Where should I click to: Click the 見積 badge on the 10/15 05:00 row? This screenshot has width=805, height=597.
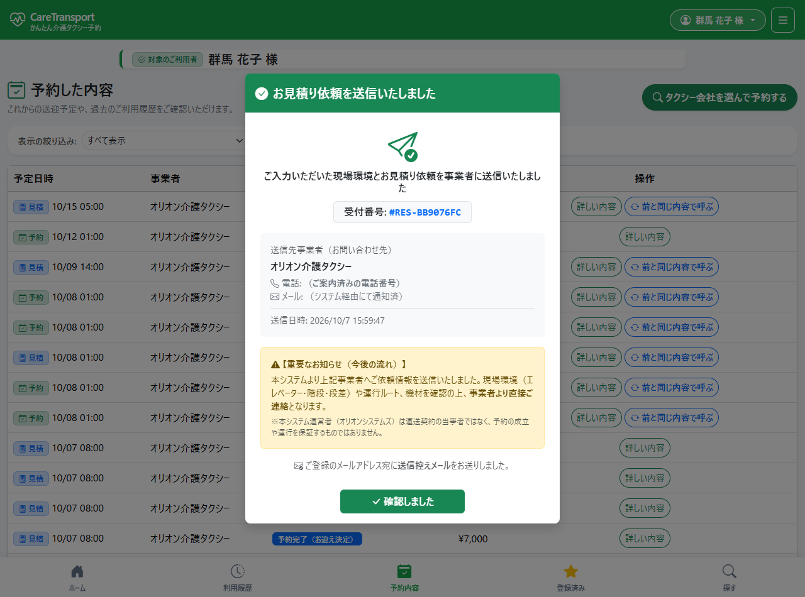pyautogui.click(x=31, y=207)
